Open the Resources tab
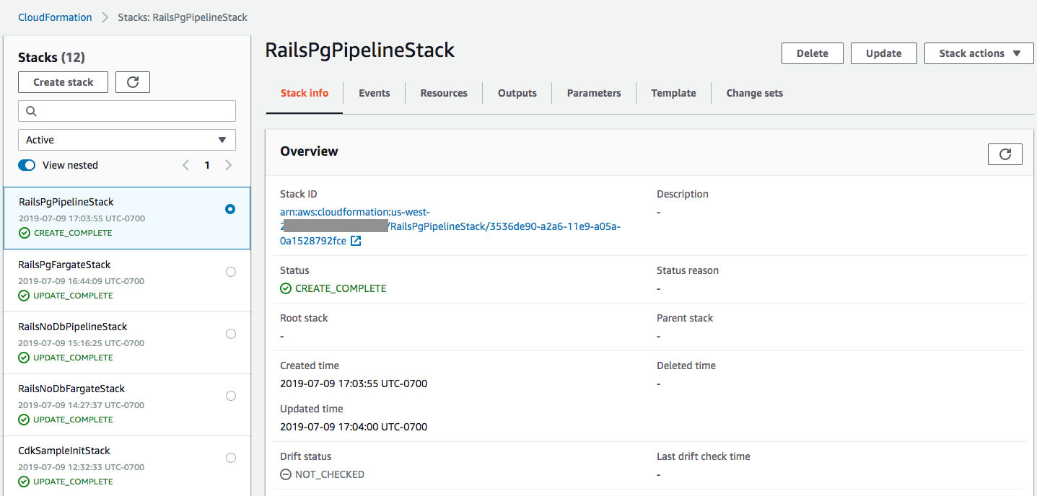Screen dimensions: 1037x496 444,93
